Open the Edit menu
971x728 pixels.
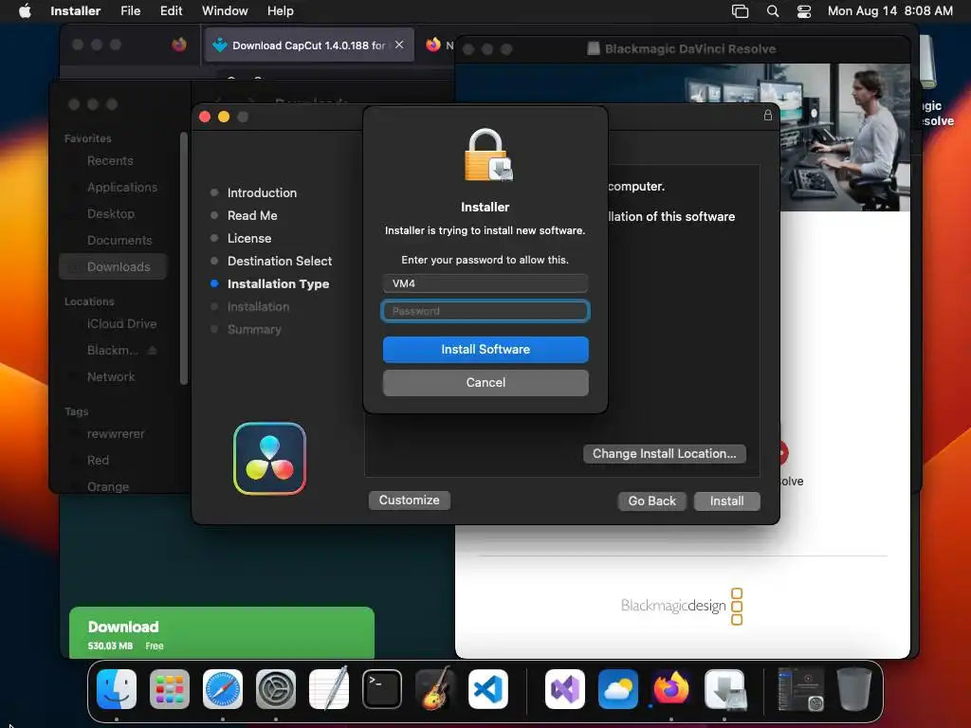tap(171, 10)
